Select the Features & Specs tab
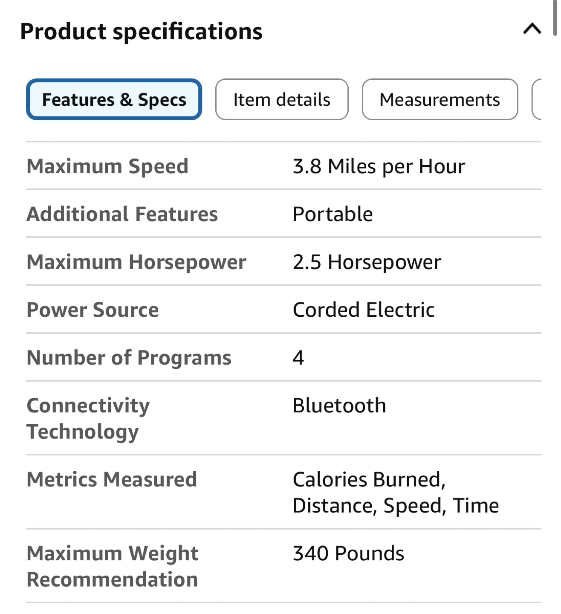The width and height of the screenshot is (561, 614). [x=114, y=99]
